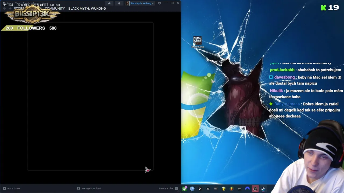This screenshot has width=344, height=193.
Task: Minimize the Steam window
Action: [166, 3]
